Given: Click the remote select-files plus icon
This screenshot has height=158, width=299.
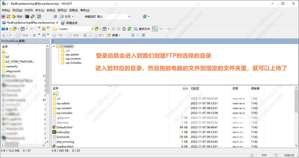Looking at the screenshot, I should pos(133,35).
